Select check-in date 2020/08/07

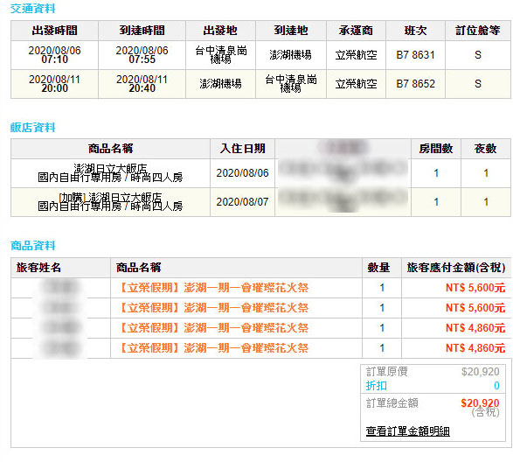pyautogui.click(x=242, y=202)
